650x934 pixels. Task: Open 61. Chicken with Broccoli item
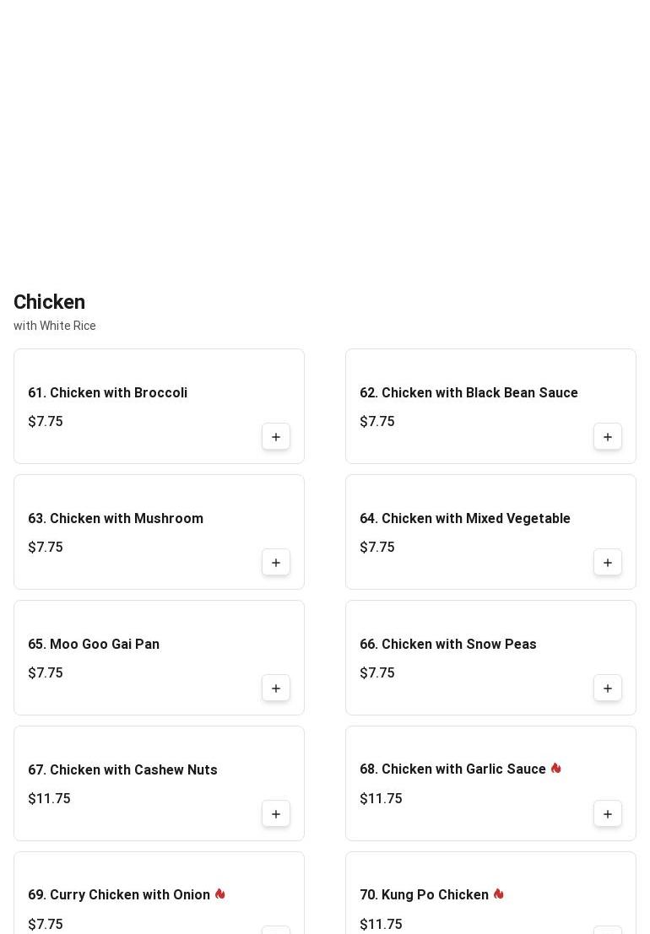click(x=107, y=393)
